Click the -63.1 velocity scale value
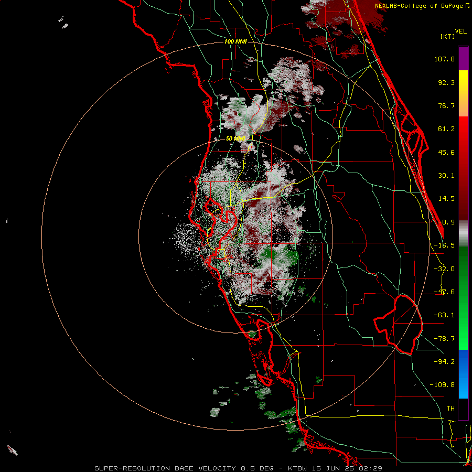The height and width of the screenshot is (472, 472). [x=444, y=315]
